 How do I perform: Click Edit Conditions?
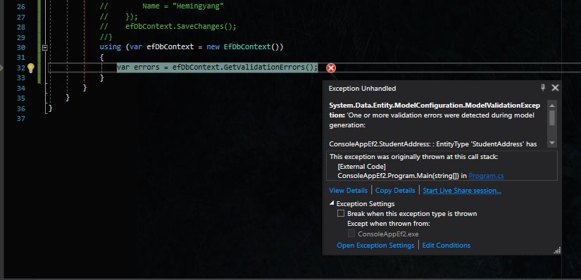(x=446, y=246)
